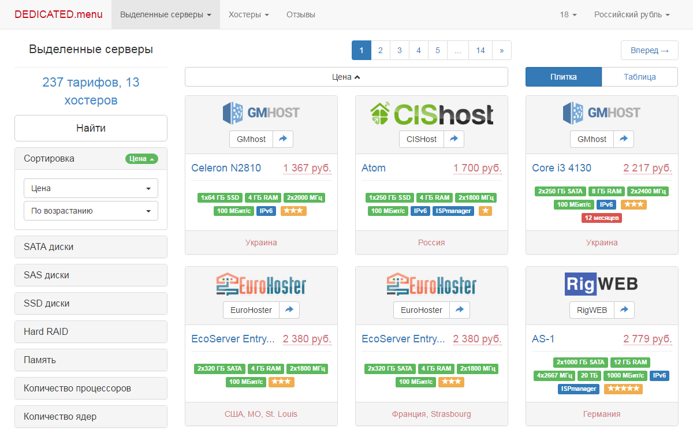Screen dimensions: 693x433
Task: Switch to Таблица table view
Action: [x=640, y=77]
